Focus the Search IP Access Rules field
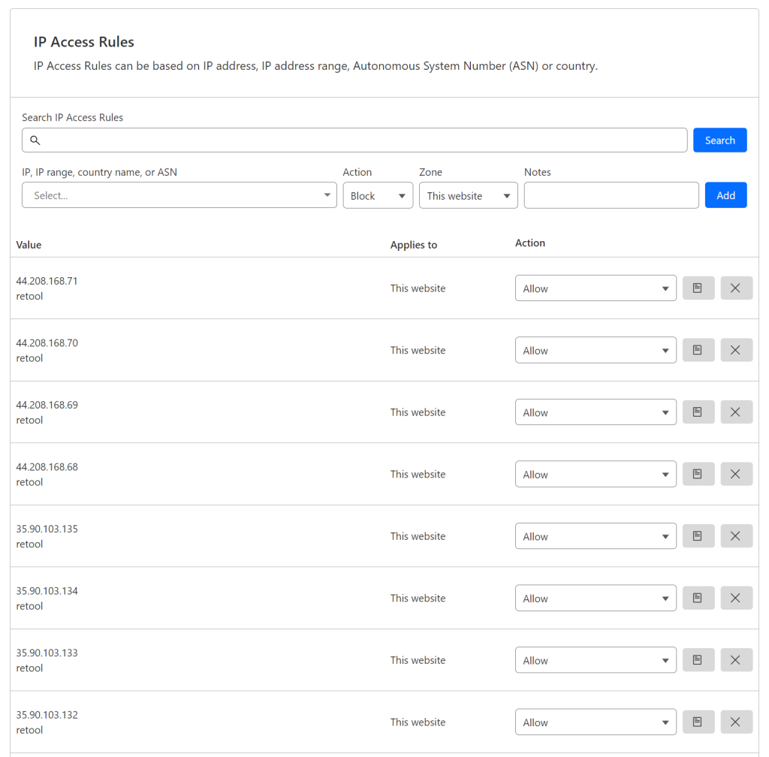769x757 pixels. (x=354, y=140)
